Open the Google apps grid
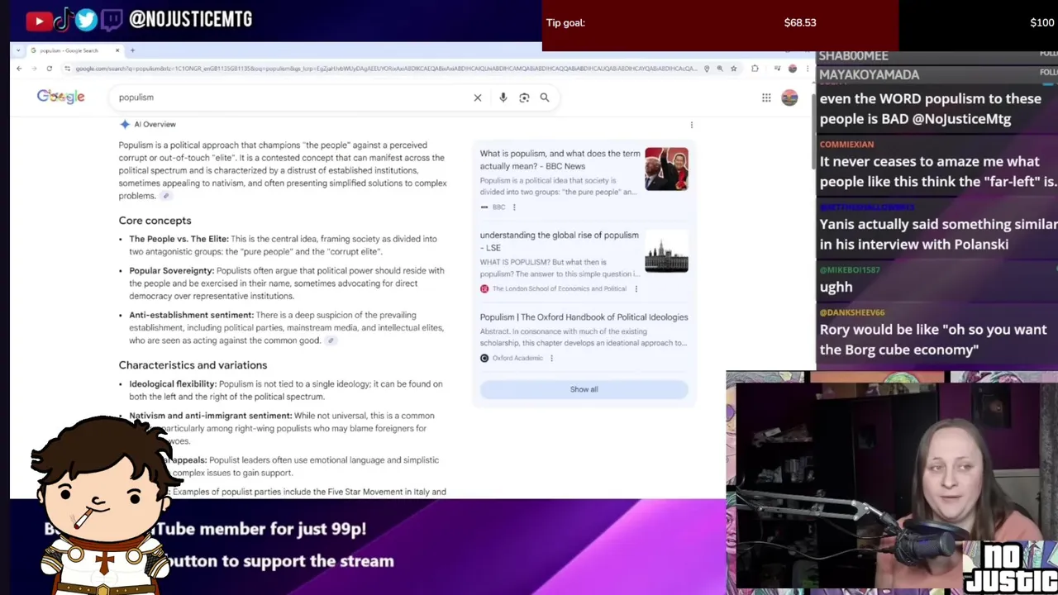Screen dimensions: 1058x595 click(x=766, y=98)
